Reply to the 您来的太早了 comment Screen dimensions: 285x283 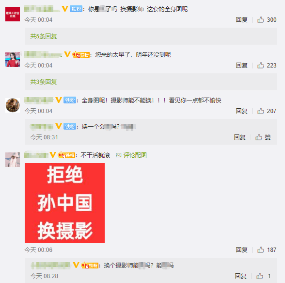coord(241,66)
